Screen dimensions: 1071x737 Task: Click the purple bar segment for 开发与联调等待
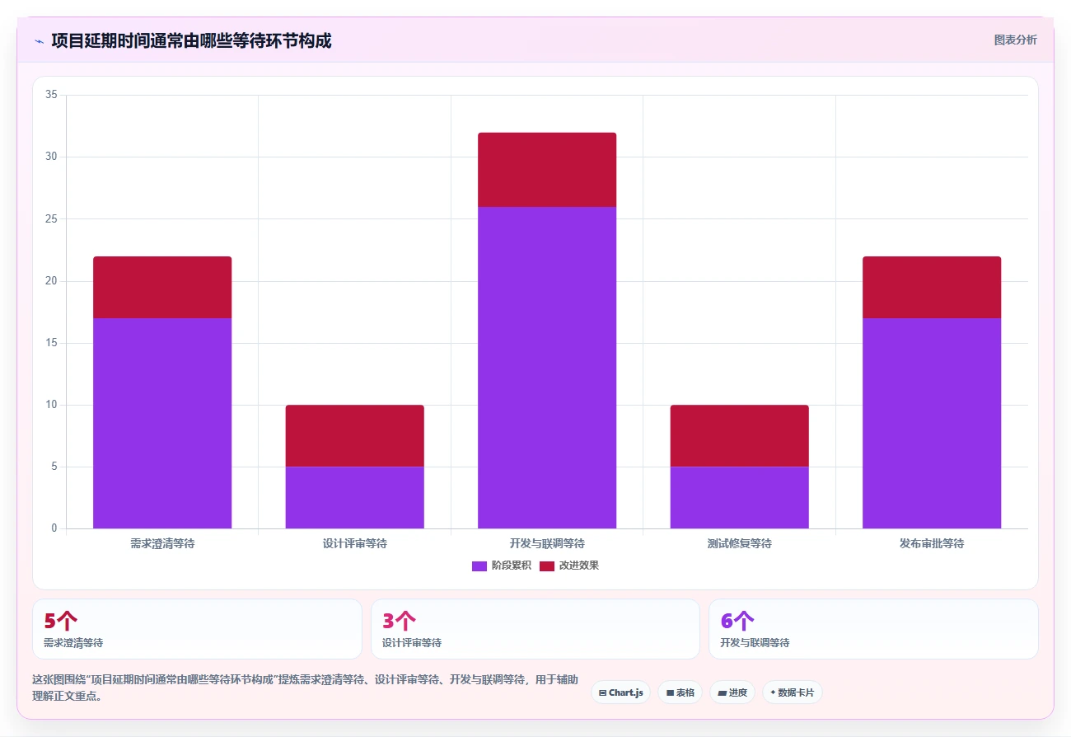[547, 368]
